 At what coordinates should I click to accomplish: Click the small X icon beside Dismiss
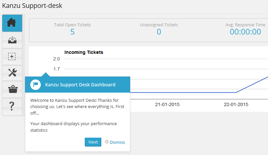(107, 142)
